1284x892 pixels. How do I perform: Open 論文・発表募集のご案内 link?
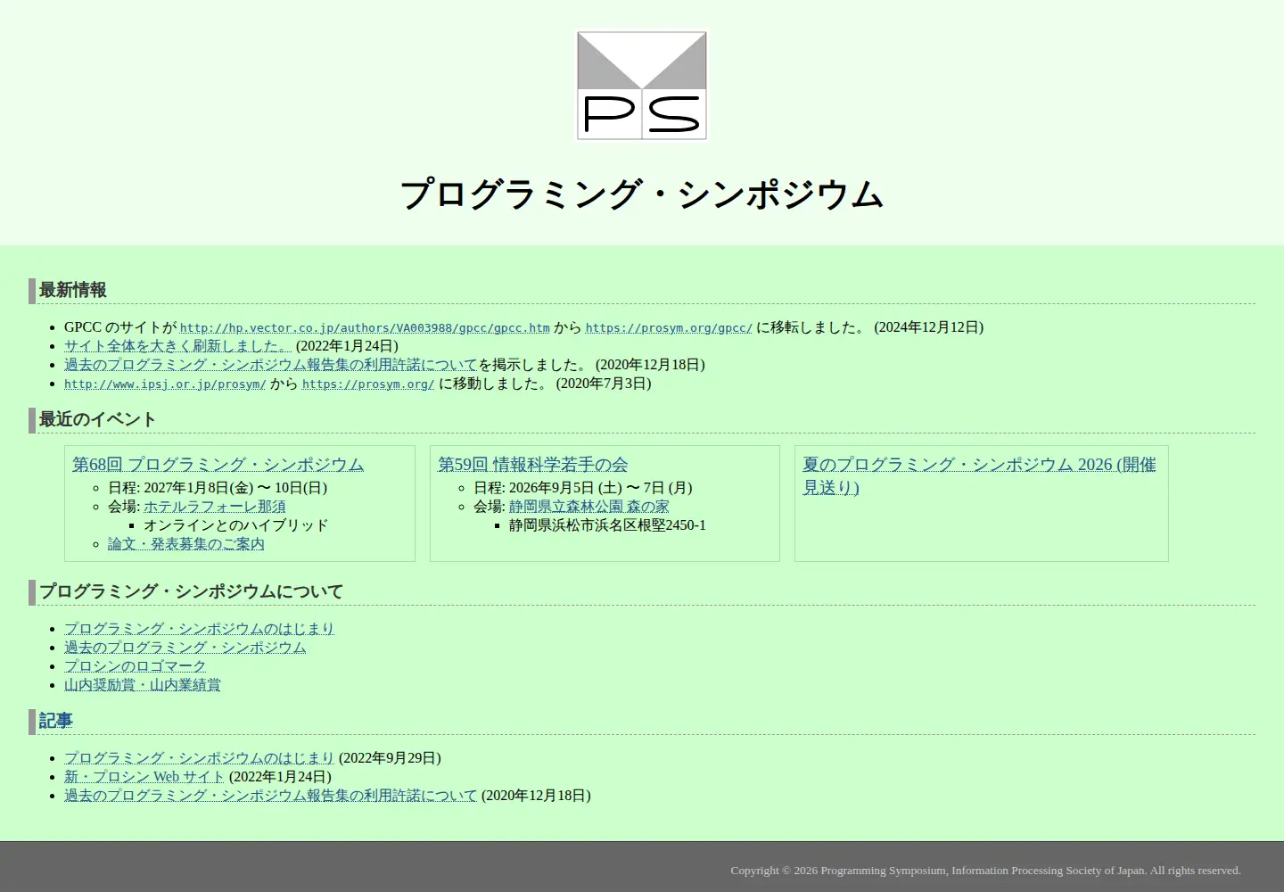tap(186, 544)
